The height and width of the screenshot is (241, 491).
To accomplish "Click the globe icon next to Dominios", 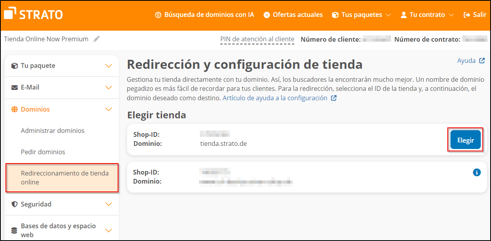I will coord(15,109).
